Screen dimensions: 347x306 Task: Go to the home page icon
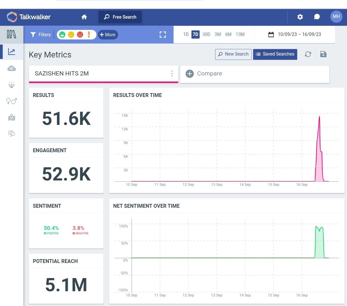tap(84, 17)
